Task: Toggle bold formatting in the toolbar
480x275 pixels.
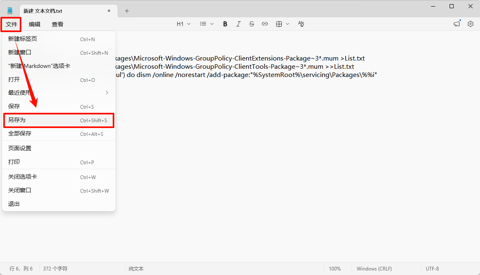Action: point(225,24)
